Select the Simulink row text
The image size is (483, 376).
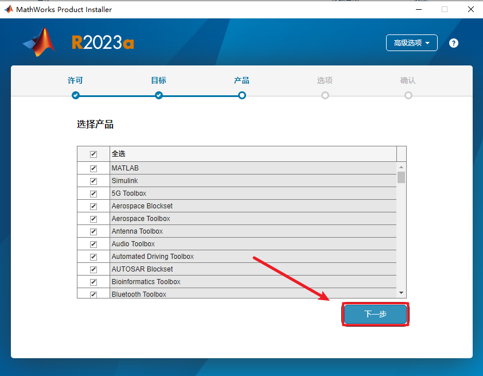pos(124,181)
